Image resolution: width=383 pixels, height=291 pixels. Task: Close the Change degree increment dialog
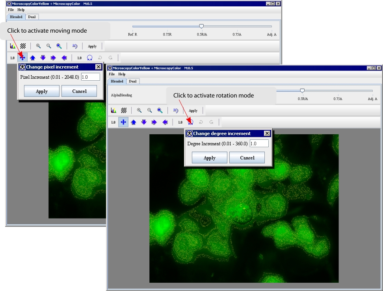click(267, 133)
